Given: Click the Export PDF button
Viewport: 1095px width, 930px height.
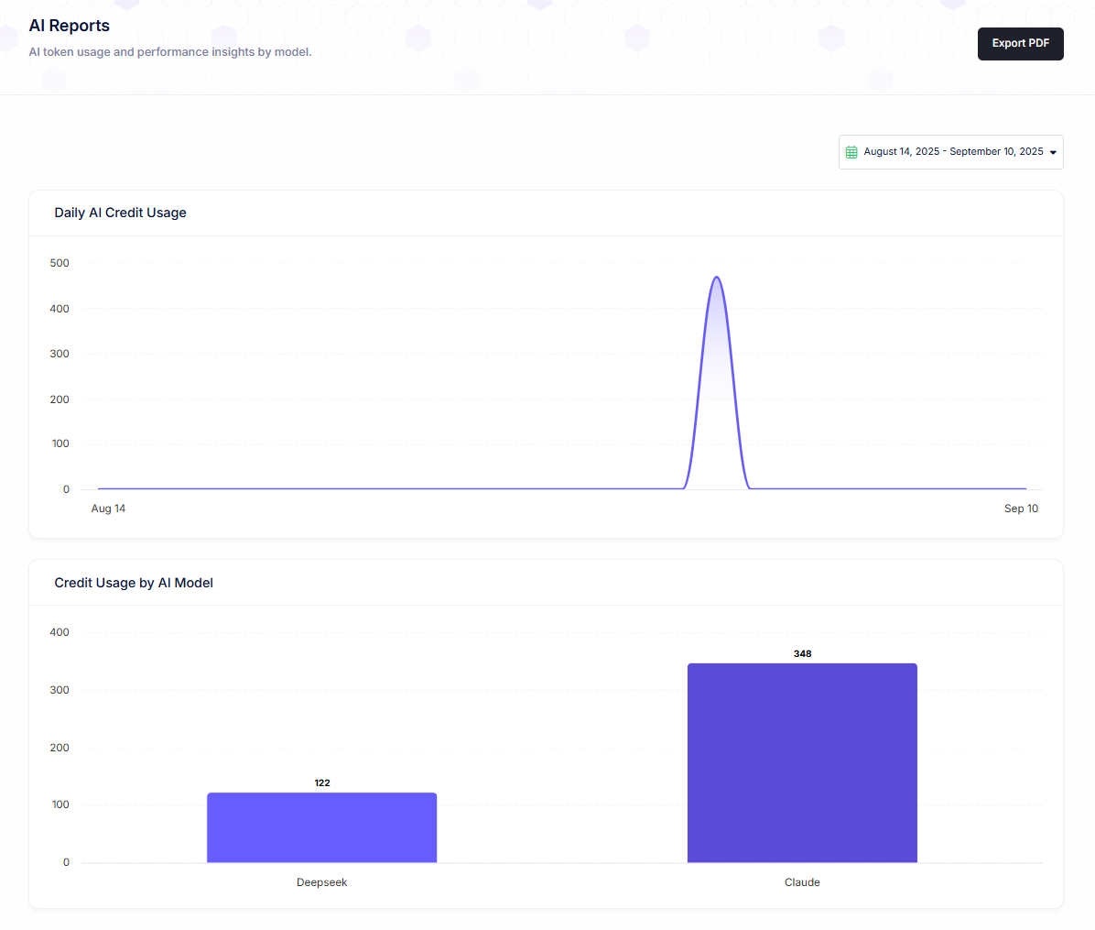Looking at the screenshot, I should pos(1020,44).
